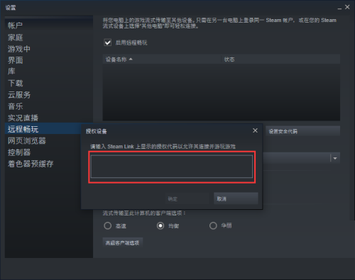Select the 家庭 settings category
Screen dimensions: 355x280
(15, 37)
